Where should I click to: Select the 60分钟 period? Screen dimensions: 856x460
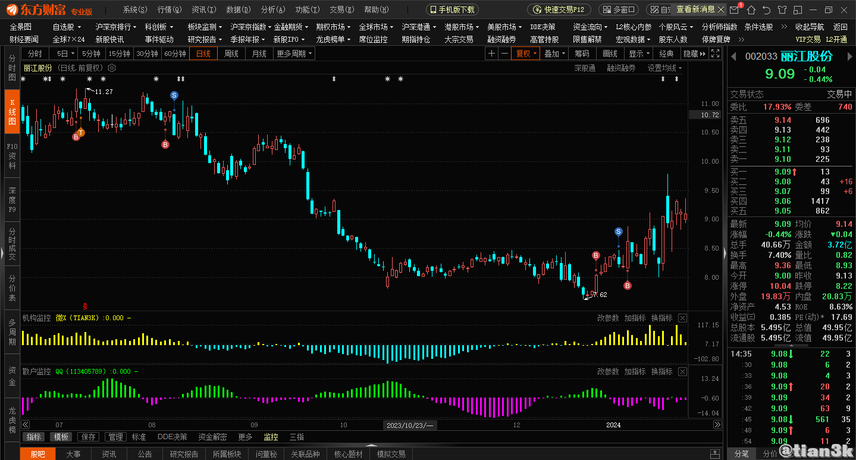(175, 54)
